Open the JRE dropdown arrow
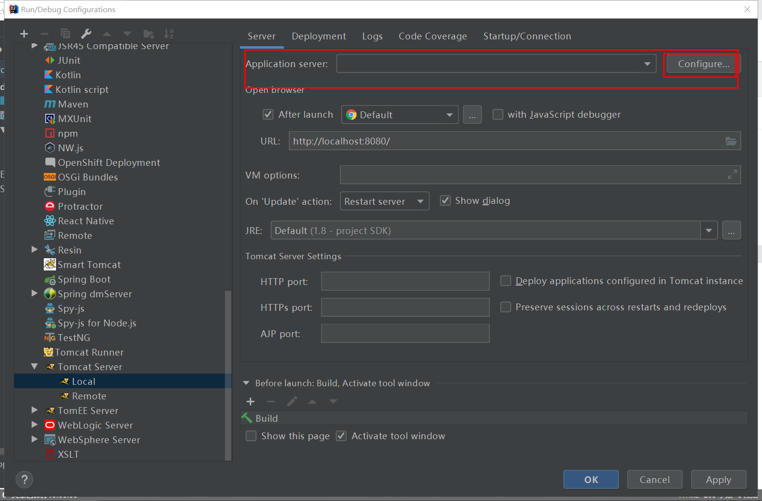Viewport: 762px width, 501px height. [709, 231]
